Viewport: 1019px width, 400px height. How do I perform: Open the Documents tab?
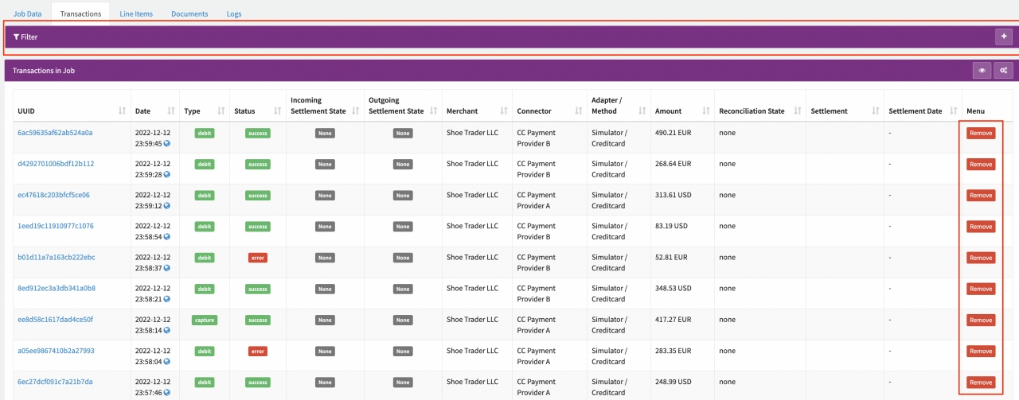click(189, 14)
